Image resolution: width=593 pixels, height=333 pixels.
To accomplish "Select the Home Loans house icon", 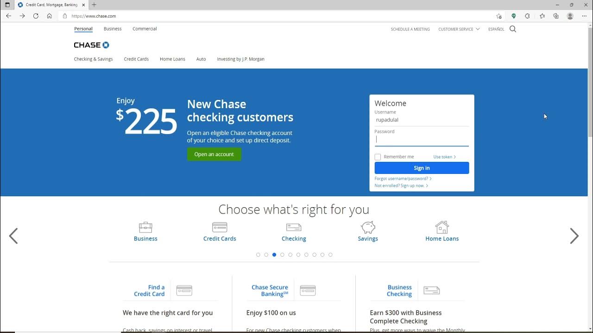I will pyautogui.click(x=442, y=227).
